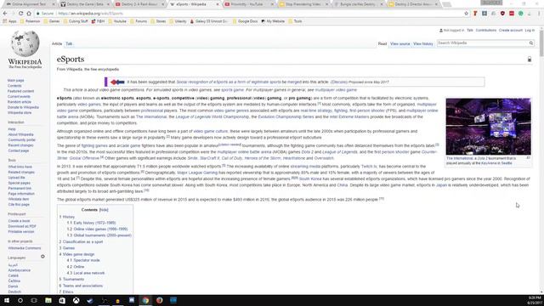Enlarge The International arena thumbnail image

(x=488, y=127)
